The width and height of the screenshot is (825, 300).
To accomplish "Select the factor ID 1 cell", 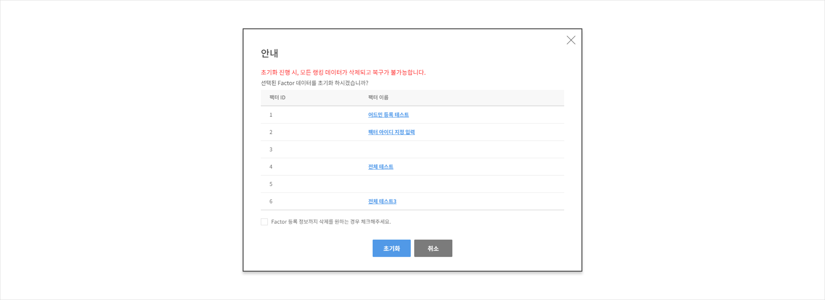I will tap(271, 115).
